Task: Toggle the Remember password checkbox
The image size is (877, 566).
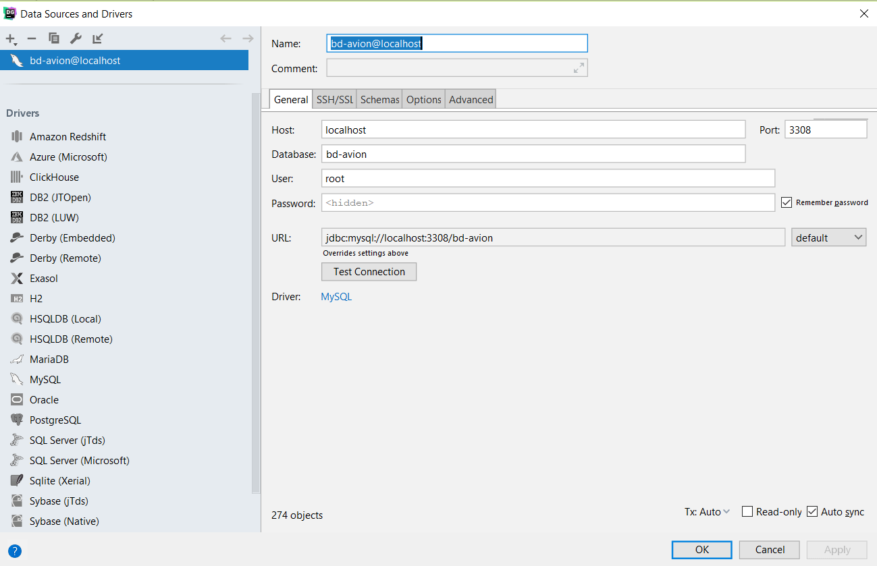Action: click(x=786, y=202)
